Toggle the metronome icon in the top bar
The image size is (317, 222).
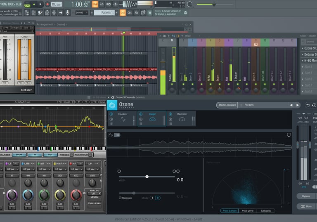pyautogui.click(x=115, y=4)
